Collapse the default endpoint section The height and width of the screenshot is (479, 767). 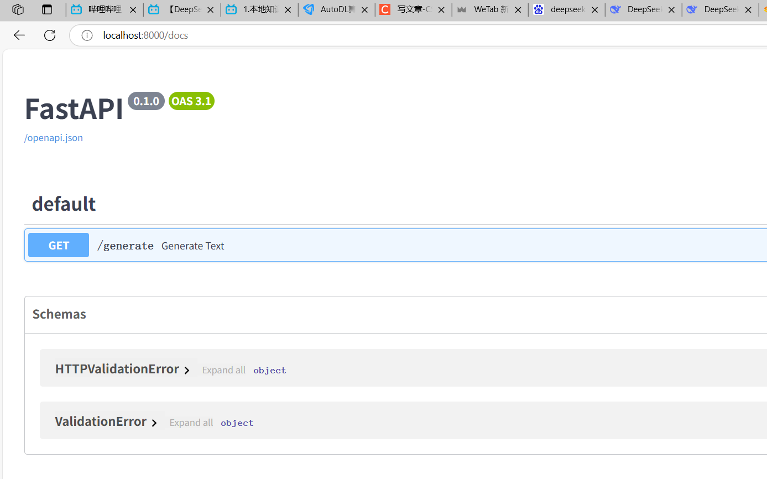tap(64, 204)
